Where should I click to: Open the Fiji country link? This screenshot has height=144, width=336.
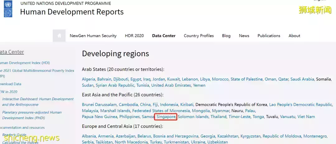click(155, 105)
